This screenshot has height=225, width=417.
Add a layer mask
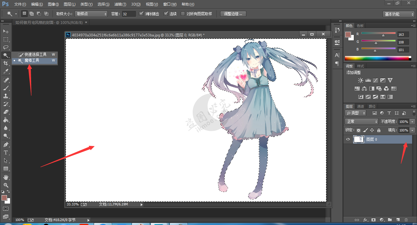tap(373, 220)
